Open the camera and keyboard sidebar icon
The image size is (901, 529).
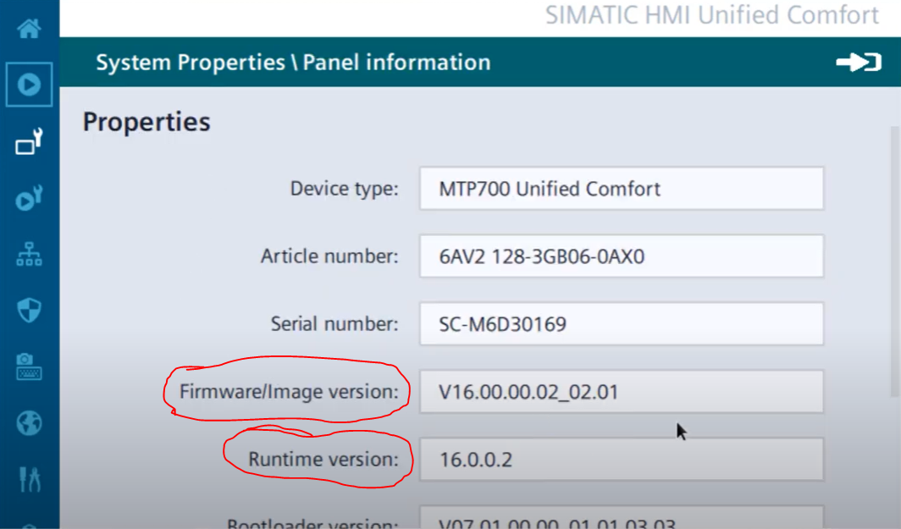point(29,366)
